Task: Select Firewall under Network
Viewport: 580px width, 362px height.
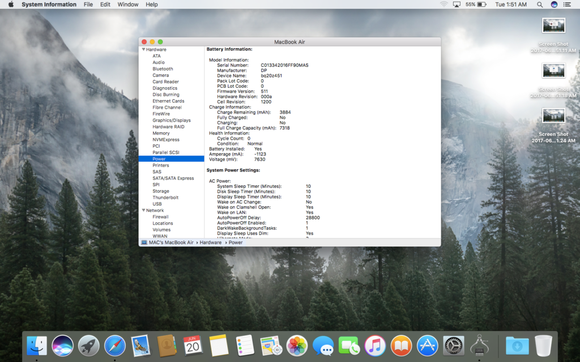Action: tap(160, 217)
